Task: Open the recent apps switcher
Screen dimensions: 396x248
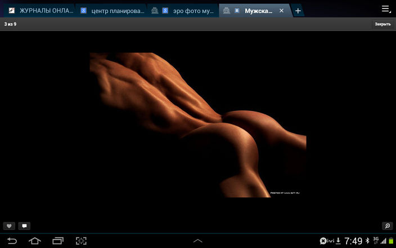Action: [58, 241]
